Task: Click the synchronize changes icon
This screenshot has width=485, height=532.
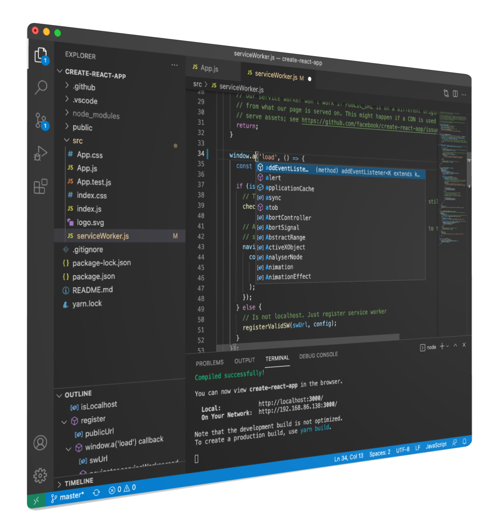Action: click(x=96, y=493)
